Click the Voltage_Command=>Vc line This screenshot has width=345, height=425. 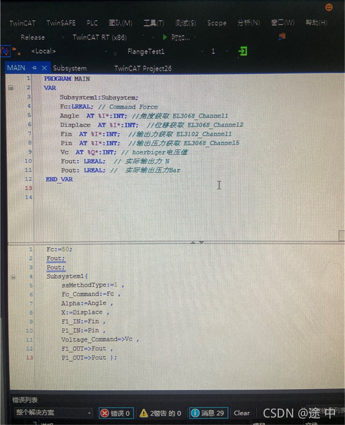pos(100,339)
